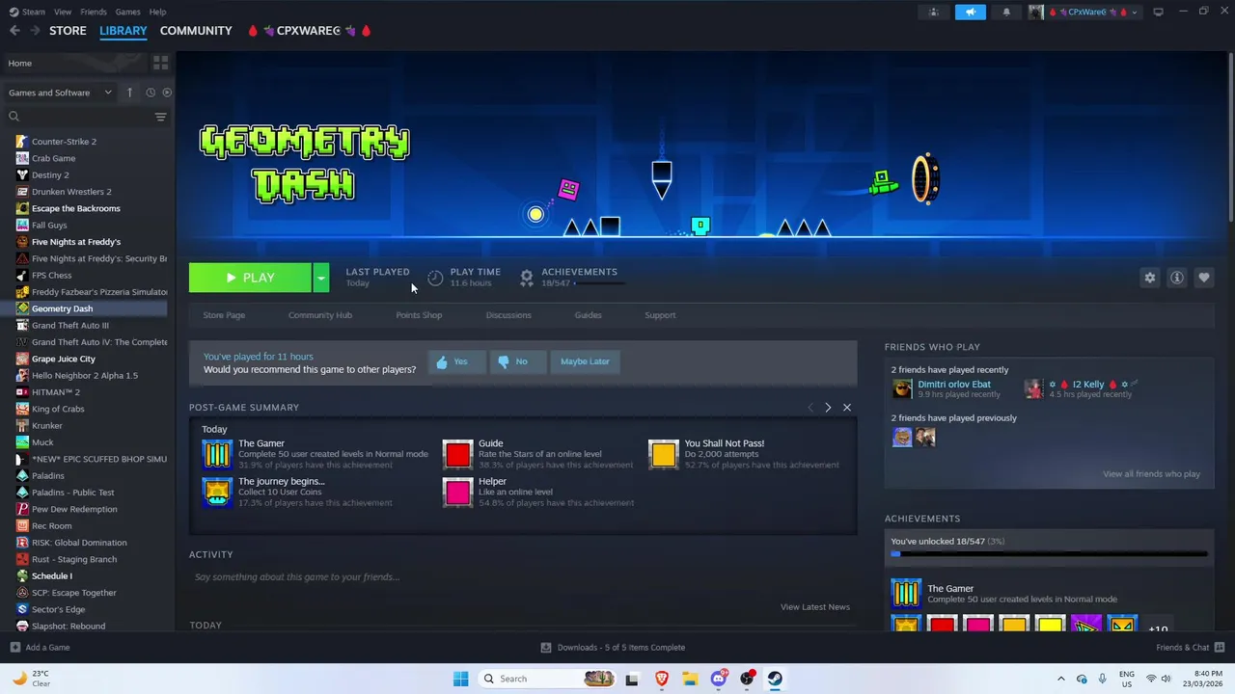Open the Games menu
Image resolution: width=1235 pixels, height=694 pixels.
[x=127, y=12]
